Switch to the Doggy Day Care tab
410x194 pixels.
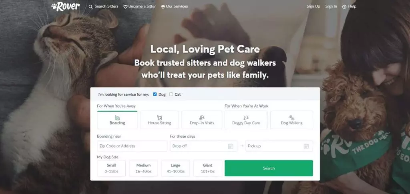click(246, 120)
